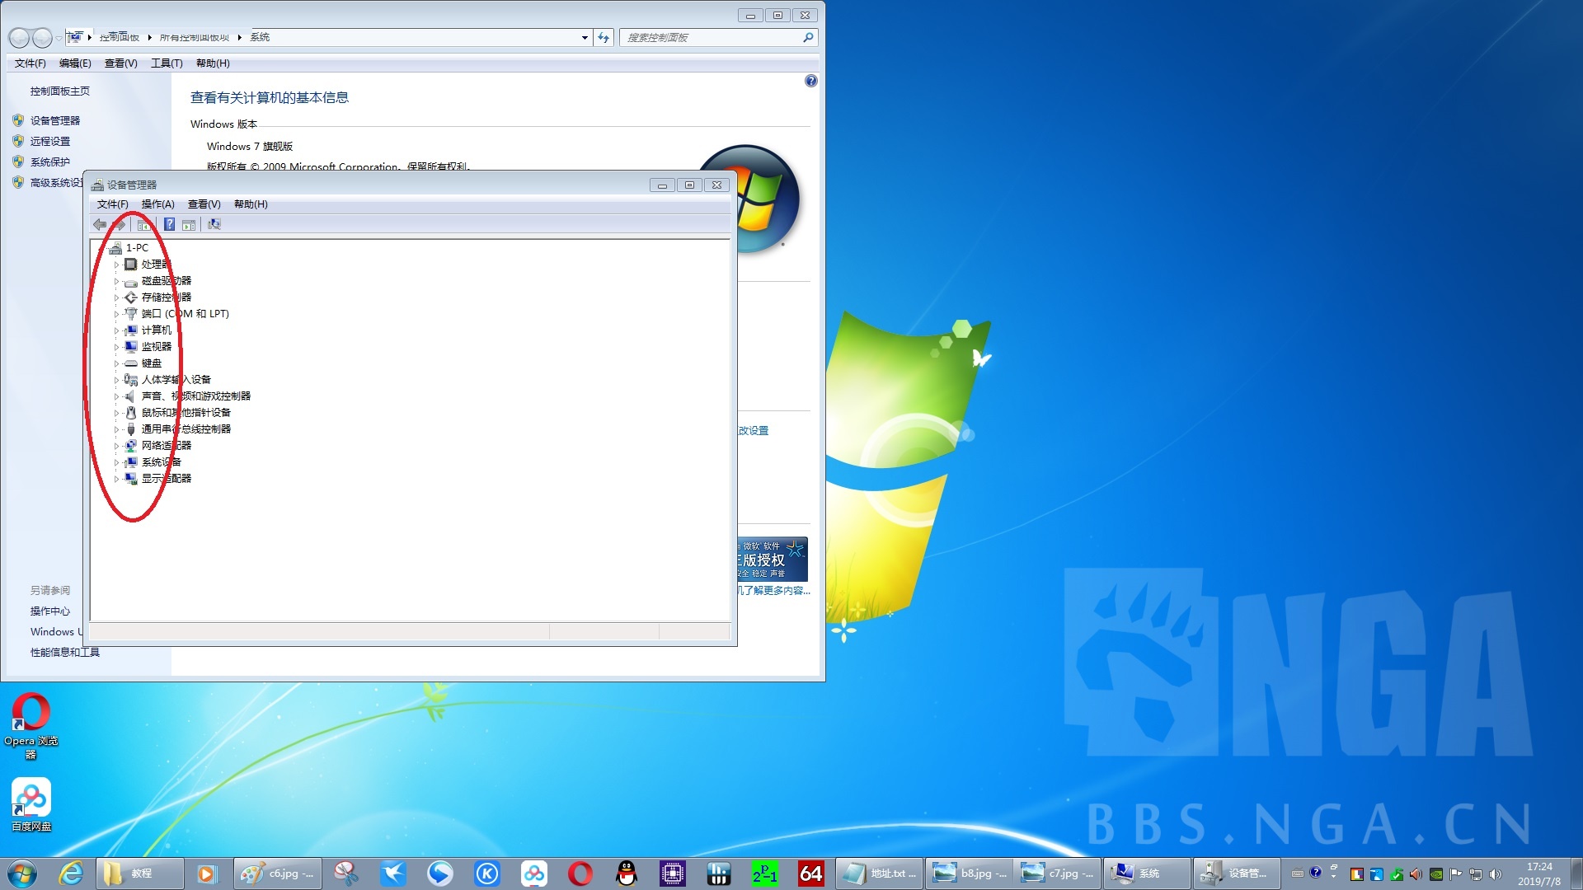Click the blue question mark help toolbar icon
1583x890 pixels.
pyautogui.click(x=169, y=224)
